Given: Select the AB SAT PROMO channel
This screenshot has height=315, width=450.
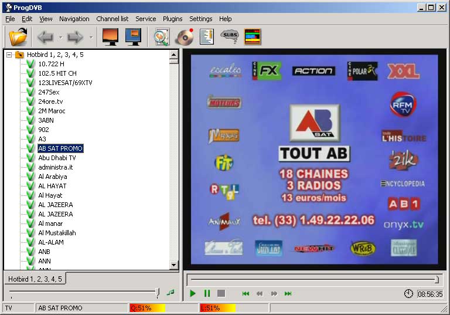Looking at the screenshot, I should coord(60,148).
